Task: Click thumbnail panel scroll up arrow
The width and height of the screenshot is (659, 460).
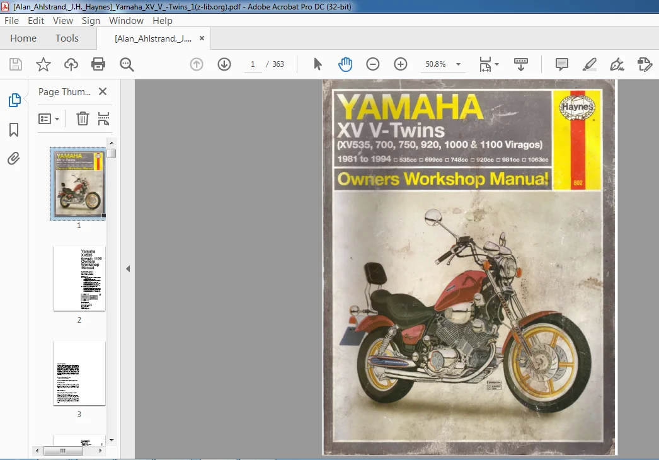Action: coord(112,143)
